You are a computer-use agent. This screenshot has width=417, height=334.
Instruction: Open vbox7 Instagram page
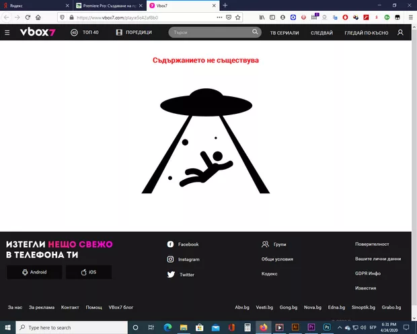tap(183, 259)
